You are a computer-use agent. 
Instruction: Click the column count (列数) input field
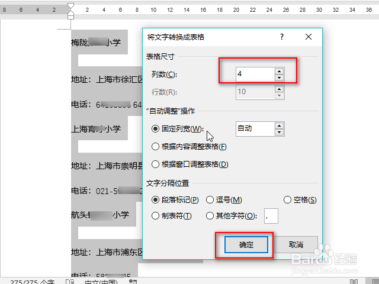[255, 74]
